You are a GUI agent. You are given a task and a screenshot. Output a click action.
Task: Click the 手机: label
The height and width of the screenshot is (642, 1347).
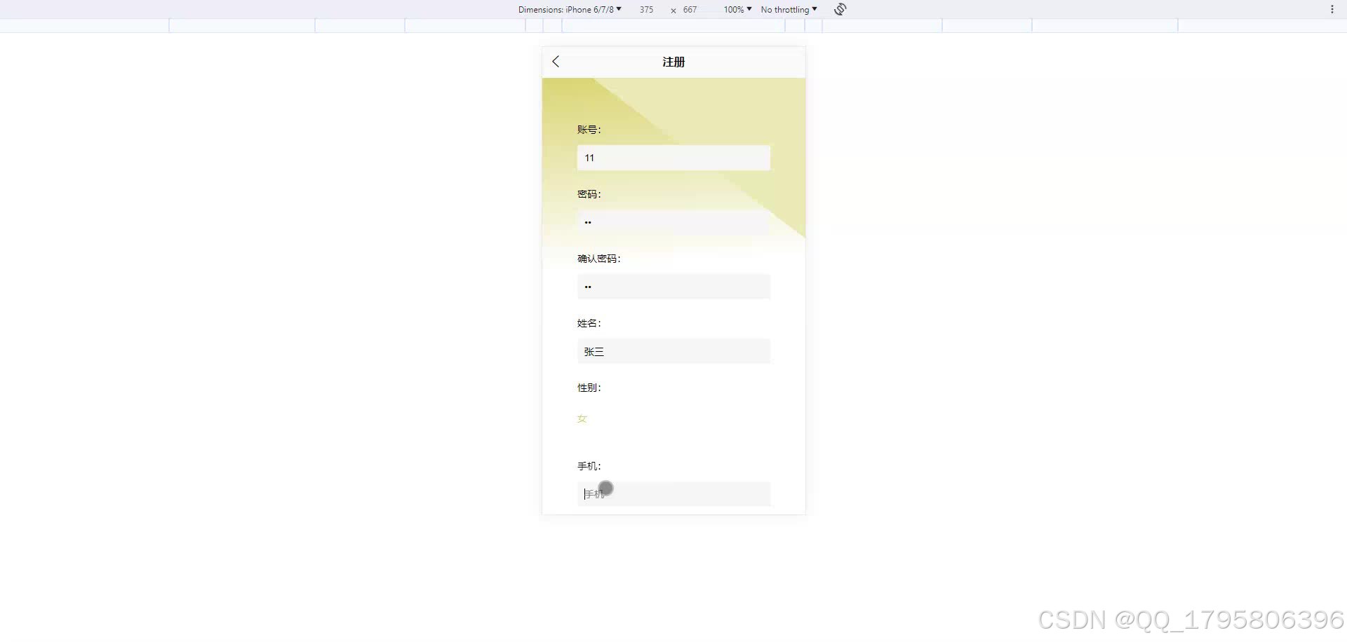(589, 466)
